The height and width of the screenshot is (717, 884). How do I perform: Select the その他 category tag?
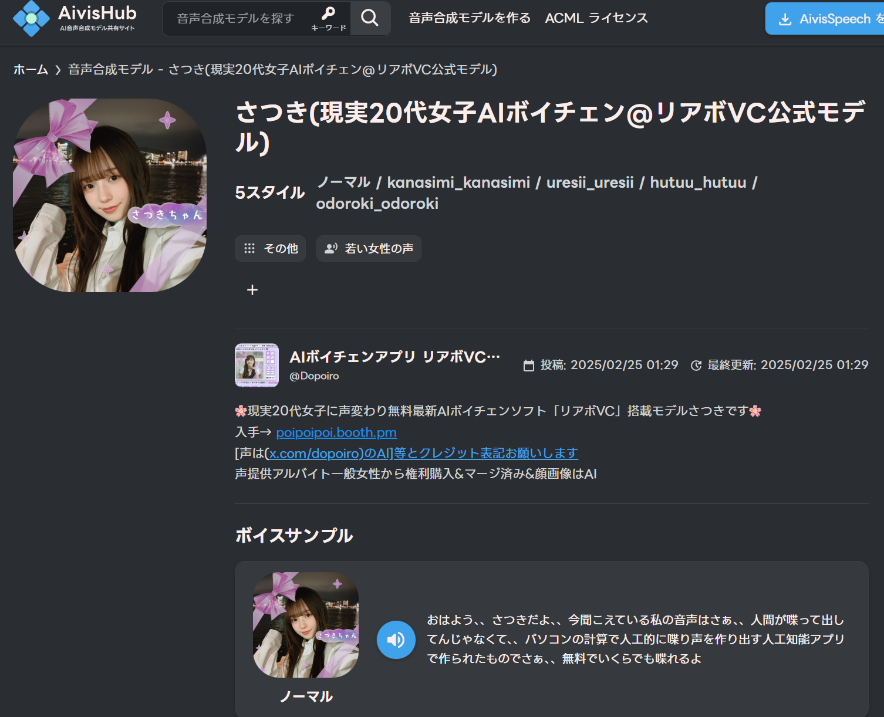(270, 249)
